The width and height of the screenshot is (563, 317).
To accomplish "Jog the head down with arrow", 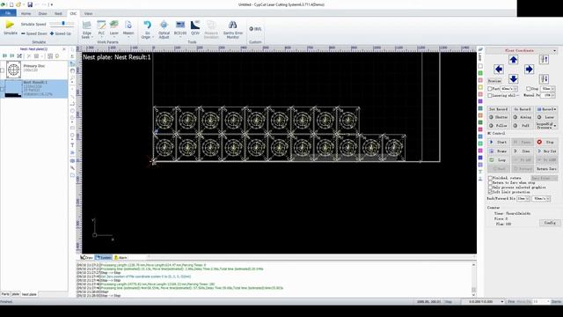I will [x=513, y=78].
